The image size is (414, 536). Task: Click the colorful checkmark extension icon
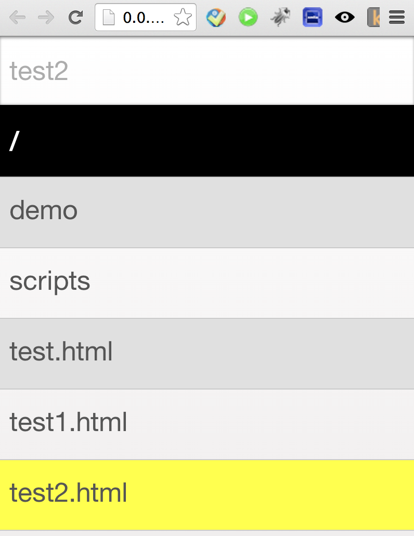pos(216,18)
